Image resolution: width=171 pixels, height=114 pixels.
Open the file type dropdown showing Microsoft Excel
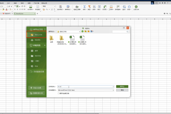(x=86, y=90)
